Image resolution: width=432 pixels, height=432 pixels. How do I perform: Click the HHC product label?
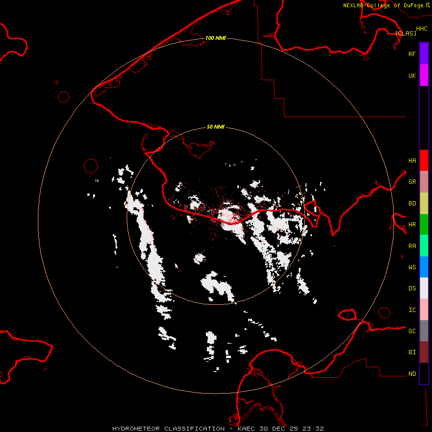click(422, 29)
